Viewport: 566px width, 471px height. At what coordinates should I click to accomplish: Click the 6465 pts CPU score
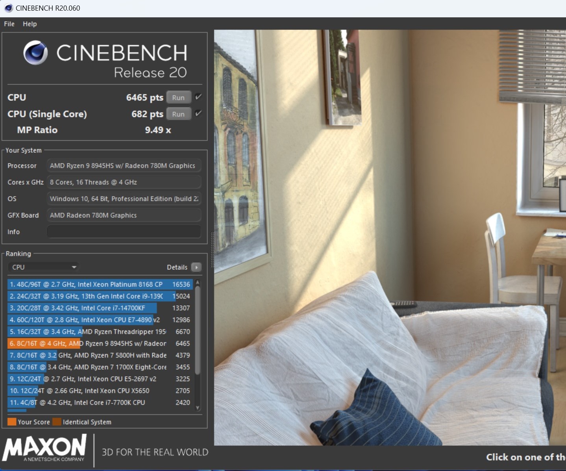[x=144, y=97]
